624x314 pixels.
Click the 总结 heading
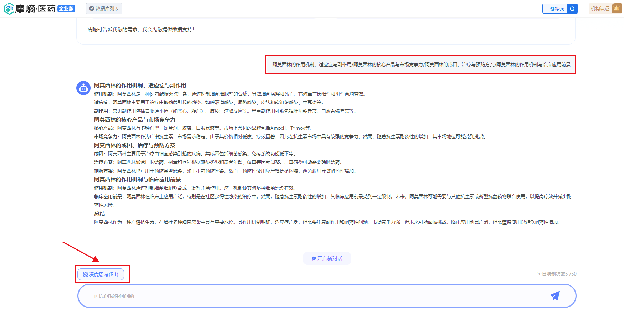pos(99,214)
